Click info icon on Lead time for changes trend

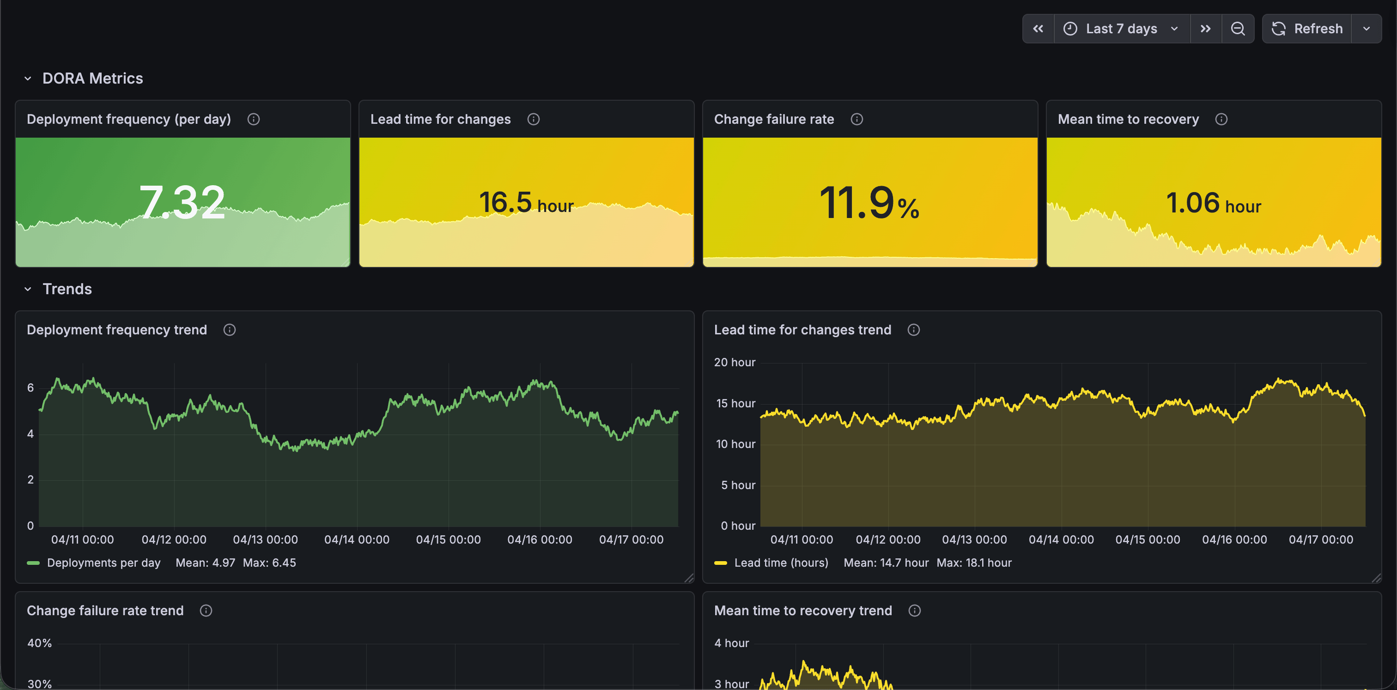click(913, 330)
